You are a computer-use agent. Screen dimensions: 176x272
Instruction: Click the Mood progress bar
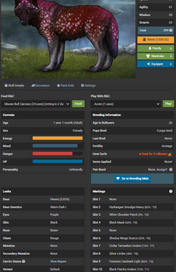[x=57, y=146]
